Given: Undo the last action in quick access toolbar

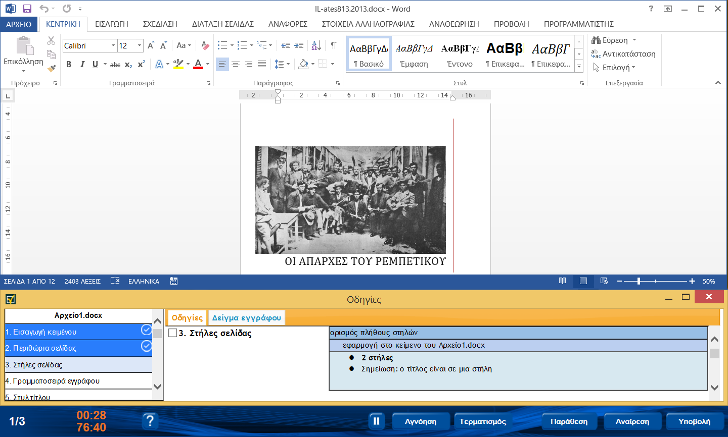Looking at the screenshot, I should click(44, 9).
